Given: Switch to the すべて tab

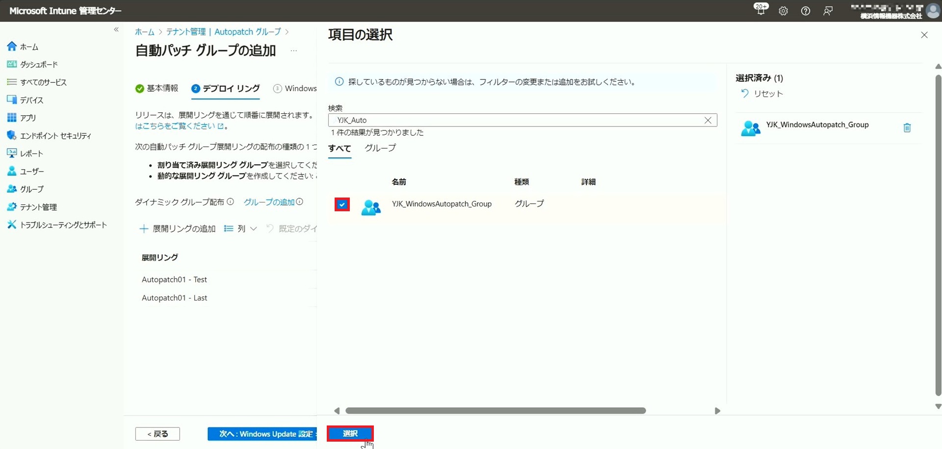Looking at the screenshot, I should 340,149.
